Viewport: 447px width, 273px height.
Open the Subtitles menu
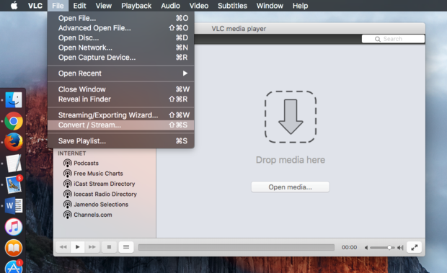[x=232, y=6]
